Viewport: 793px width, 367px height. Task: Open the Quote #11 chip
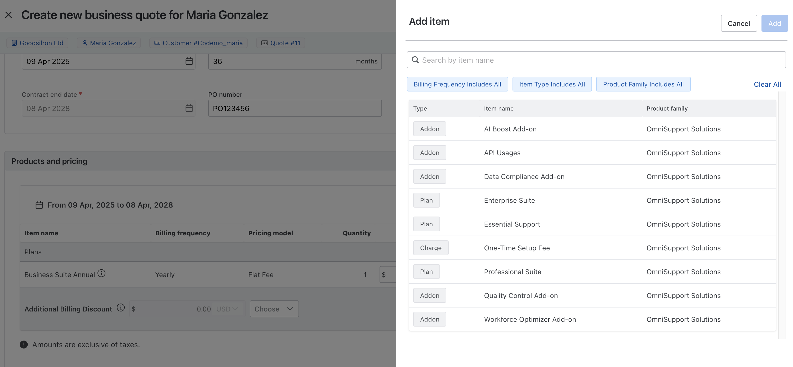[x=280, y=43]
